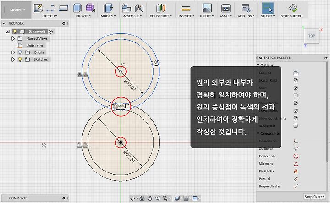Viewport: 330px width, 203px height.
Task: Apply the Fix/UnFix lock icon
Action: [x=296, y=171]
